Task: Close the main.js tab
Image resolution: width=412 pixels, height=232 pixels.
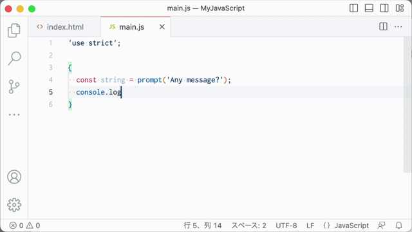Action: pos(162,27)
